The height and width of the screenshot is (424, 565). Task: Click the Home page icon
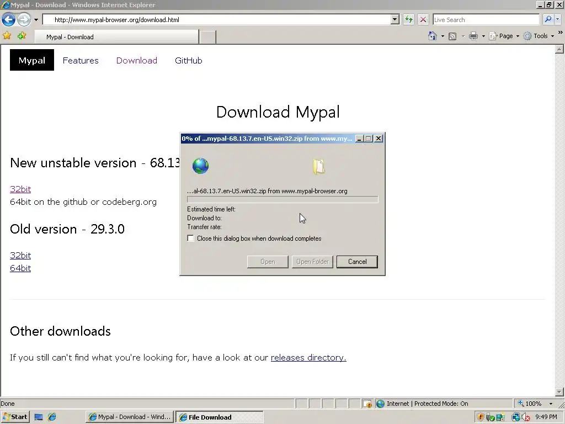433,36
